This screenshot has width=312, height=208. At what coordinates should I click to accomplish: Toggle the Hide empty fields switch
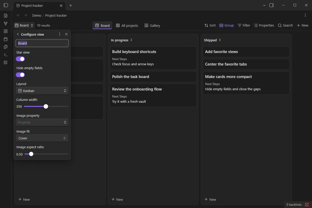point(20,75)
